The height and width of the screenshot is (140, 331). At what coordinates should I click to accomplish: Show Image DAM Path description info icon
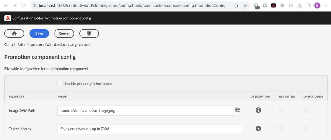click(258, 110)
